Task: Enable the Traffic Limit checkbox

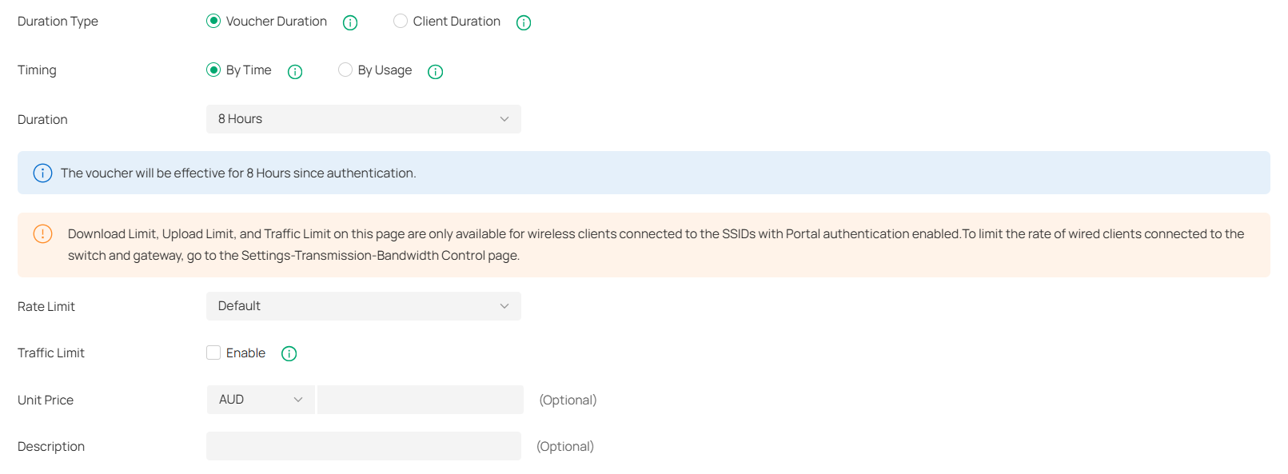Action: pos(213,353)
